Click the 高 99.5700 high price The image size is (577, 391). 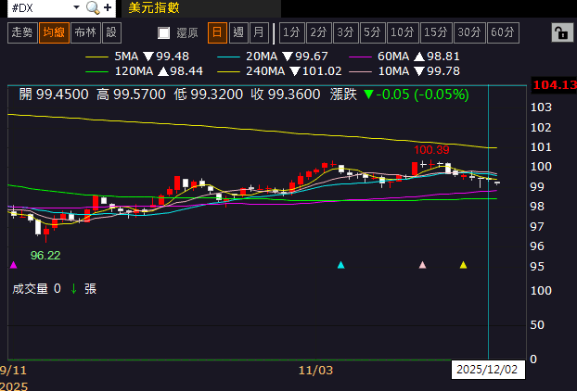coord(131,95)
